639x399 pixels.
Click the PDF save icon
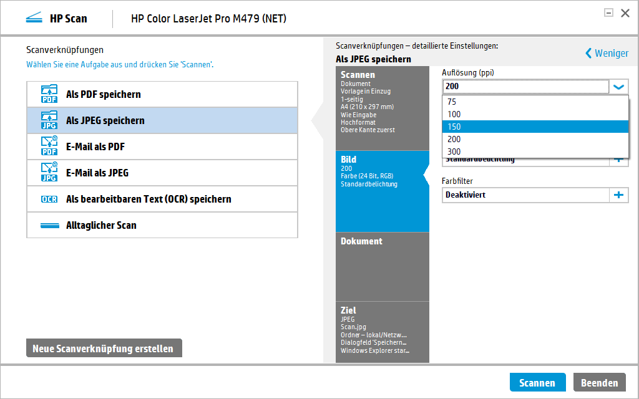click(49, 94)
